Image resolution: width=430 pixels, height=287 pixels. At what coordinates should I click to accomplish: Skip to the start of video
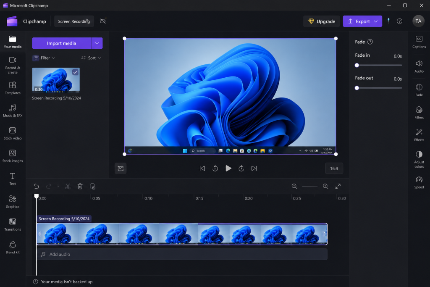(x=202, y=168)
